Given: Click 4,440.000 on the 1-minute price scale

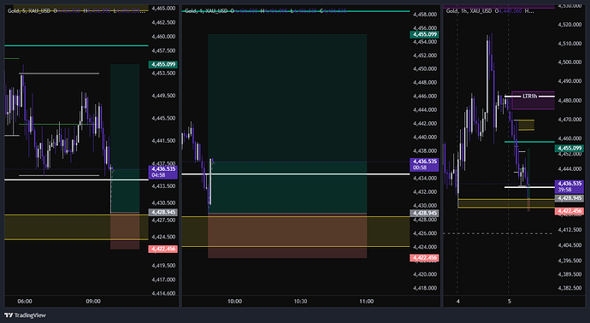Looking at the screenshot, I should pos(425,138).
